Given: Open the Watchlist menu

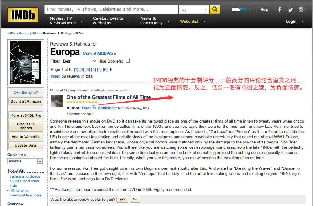Looking at the screenshot, I should [193, 21].
